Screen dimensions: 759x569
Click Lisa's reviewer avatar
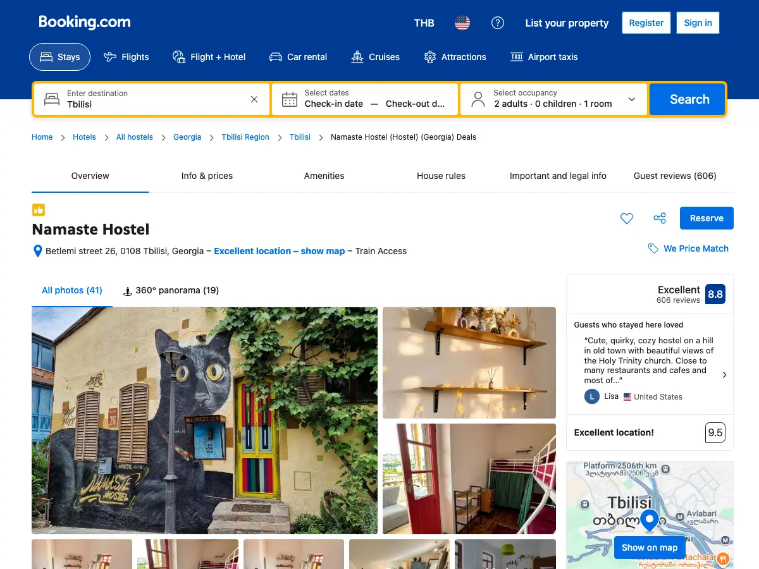click(591, 396)
